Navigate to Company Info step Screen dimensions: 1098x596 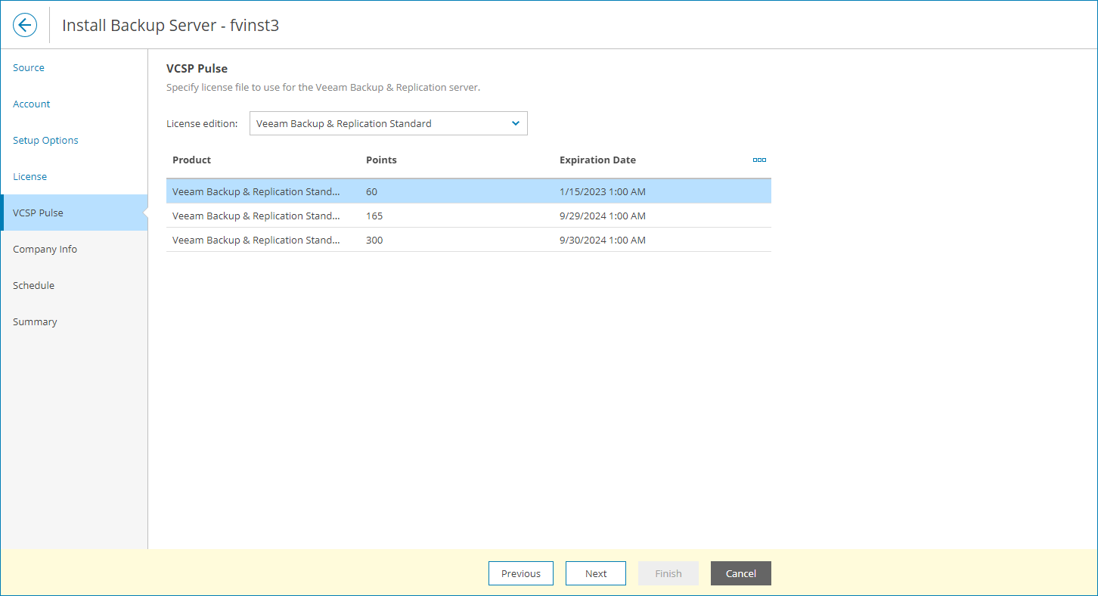coord(45,249)
